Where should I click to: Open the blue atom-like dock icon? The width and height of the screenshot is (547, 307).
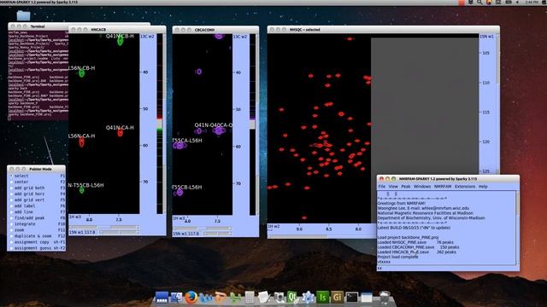coord(308,298)
